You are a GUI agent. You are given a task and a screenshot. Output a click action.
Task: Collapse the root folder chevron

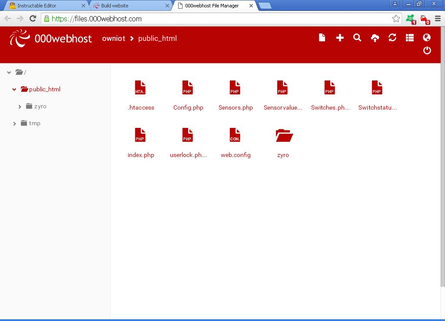point(9,73)
